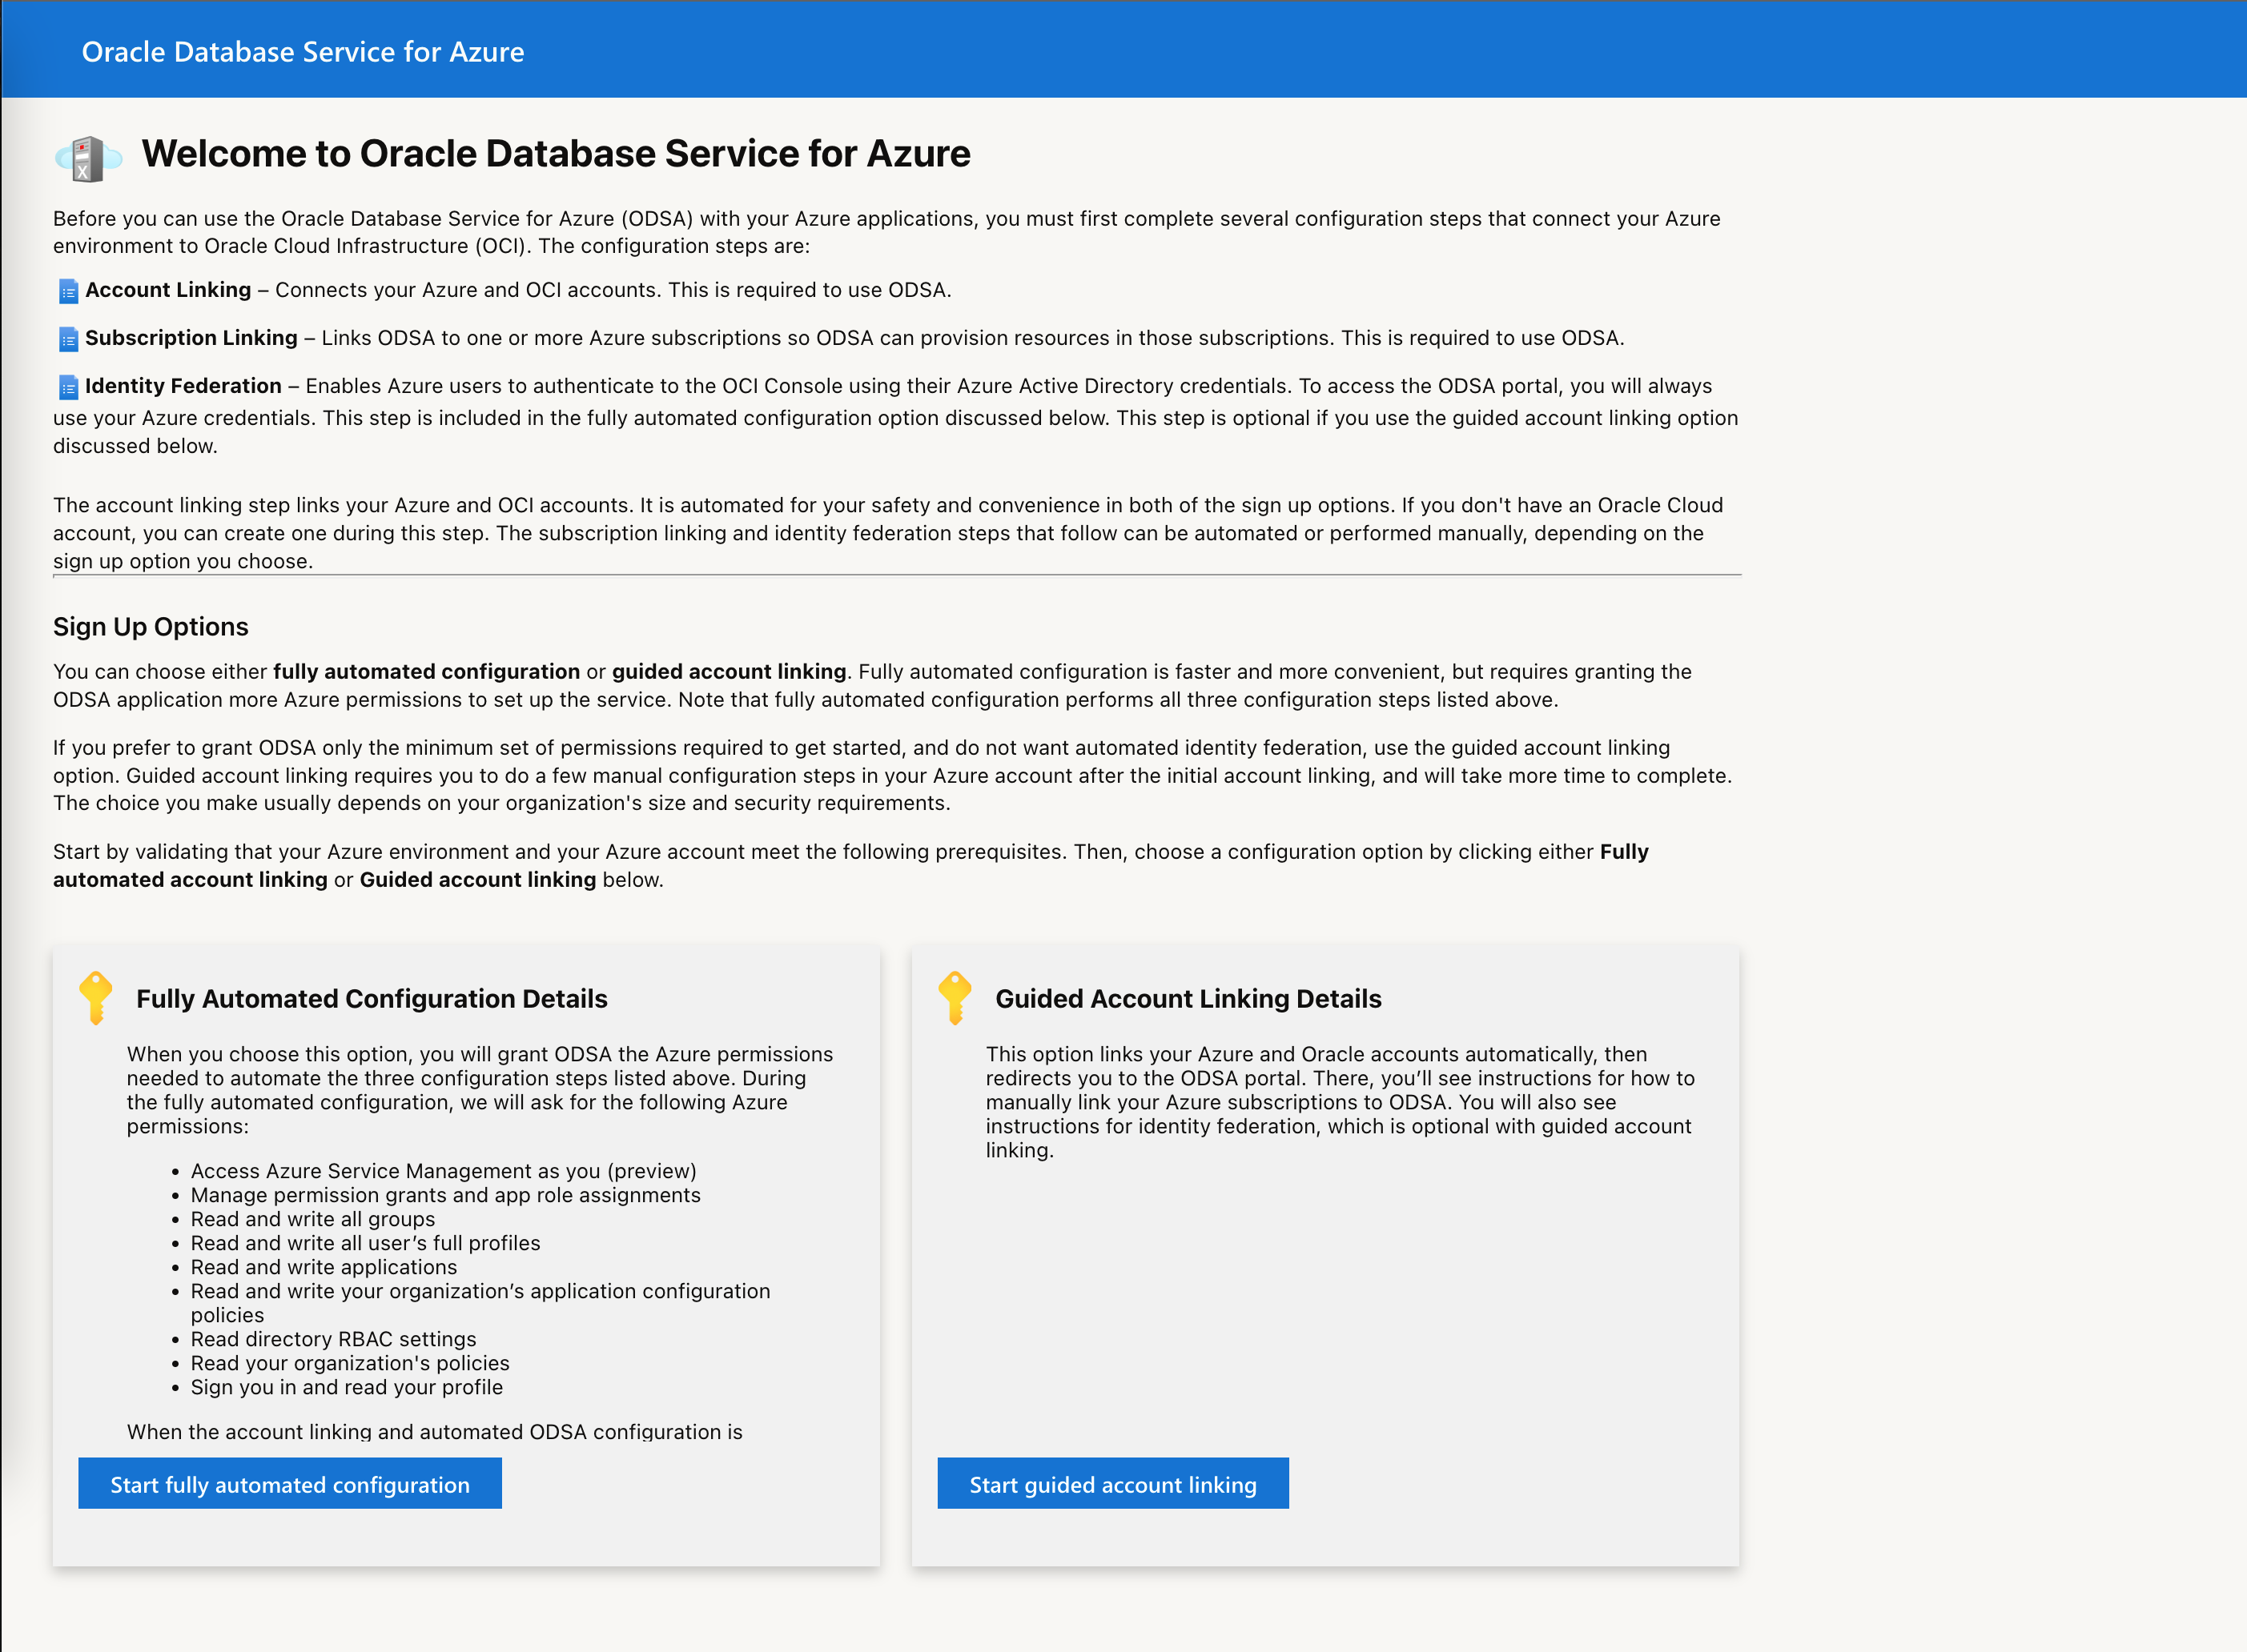Click the key icon beside Guided Account Linking
The height and width of the screenshot is (1652, 2247).
955,998
